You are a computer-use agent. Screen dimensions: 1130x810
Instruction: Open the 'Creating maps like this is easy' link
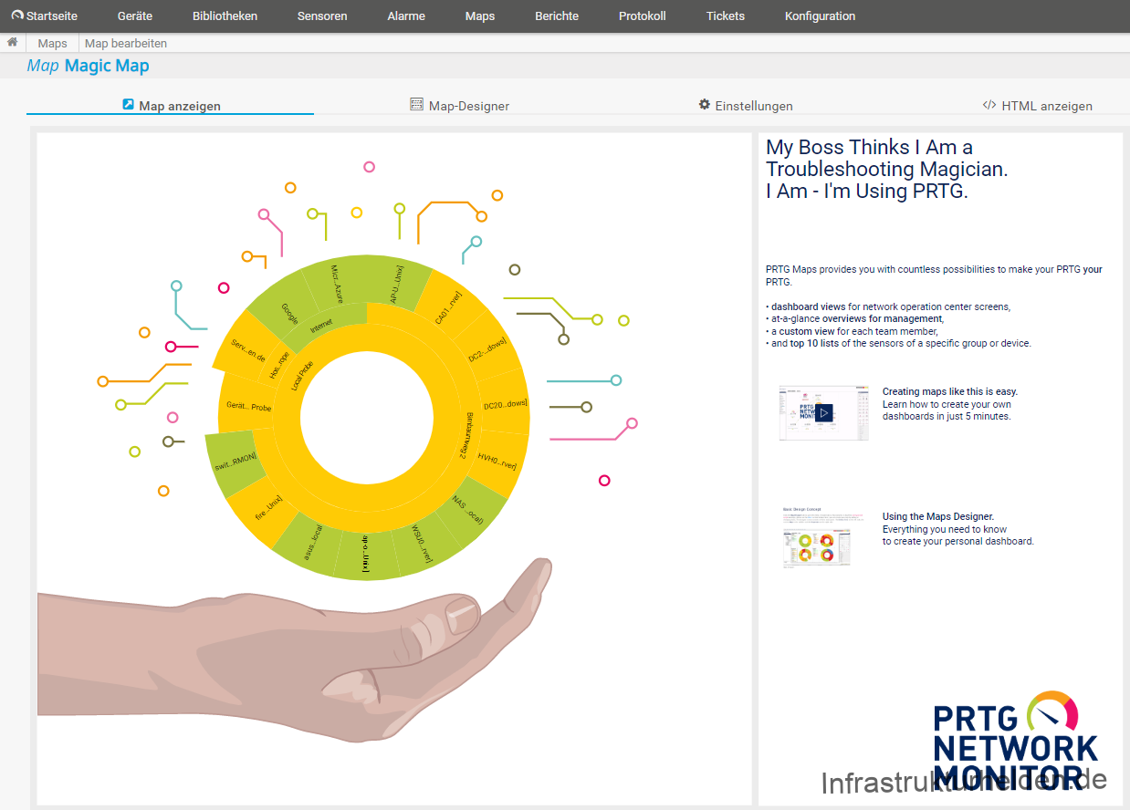(x=950, y=392)
